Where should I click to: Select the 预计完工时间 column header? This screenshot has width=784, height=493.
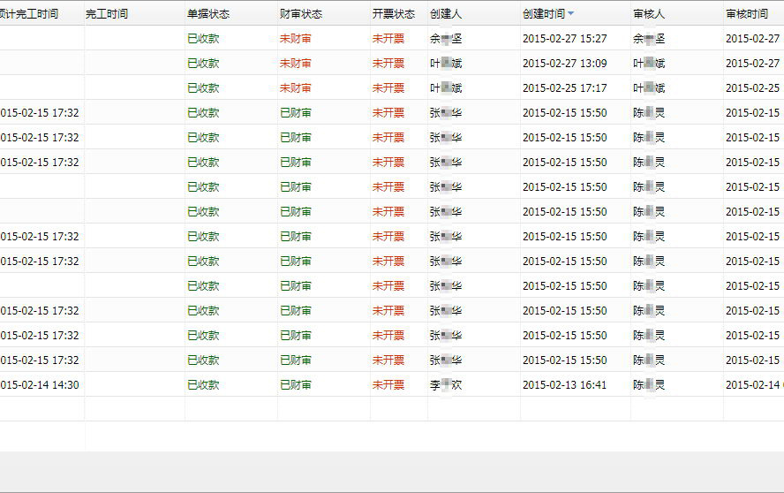(30, 14)
